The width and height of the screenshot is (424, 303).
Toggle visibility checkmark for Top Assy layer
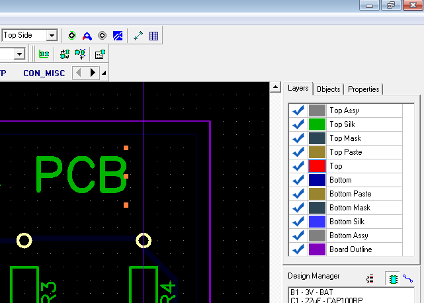[298, 110]
